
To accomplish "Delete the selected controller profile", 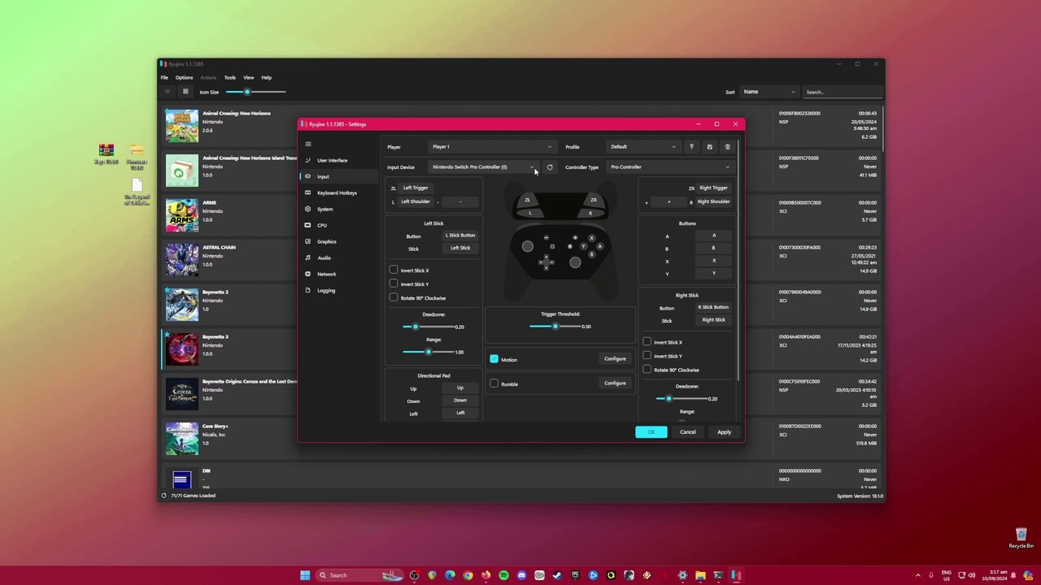I will pos(727,147).
